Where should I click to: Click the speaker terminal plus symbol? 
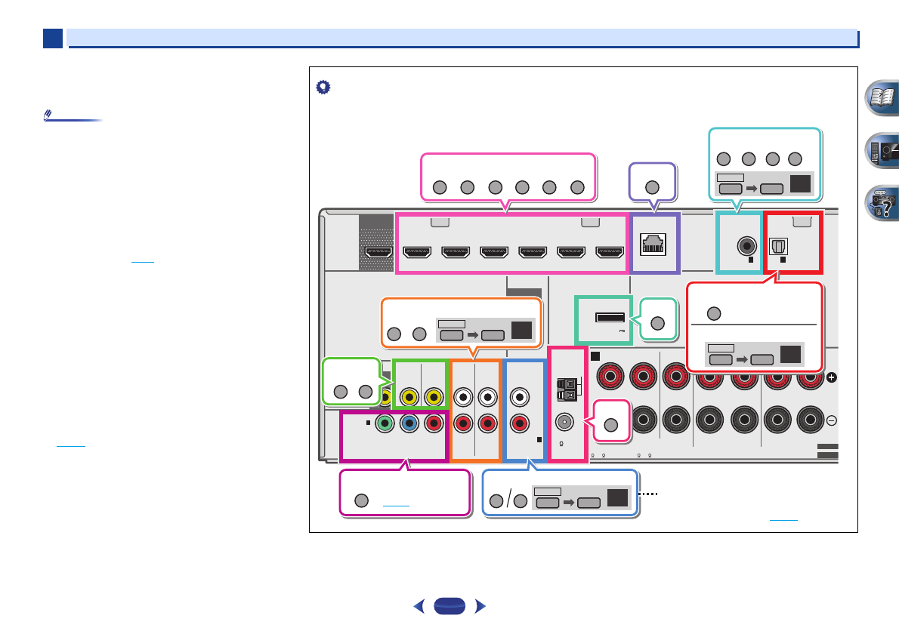(832, 377)
